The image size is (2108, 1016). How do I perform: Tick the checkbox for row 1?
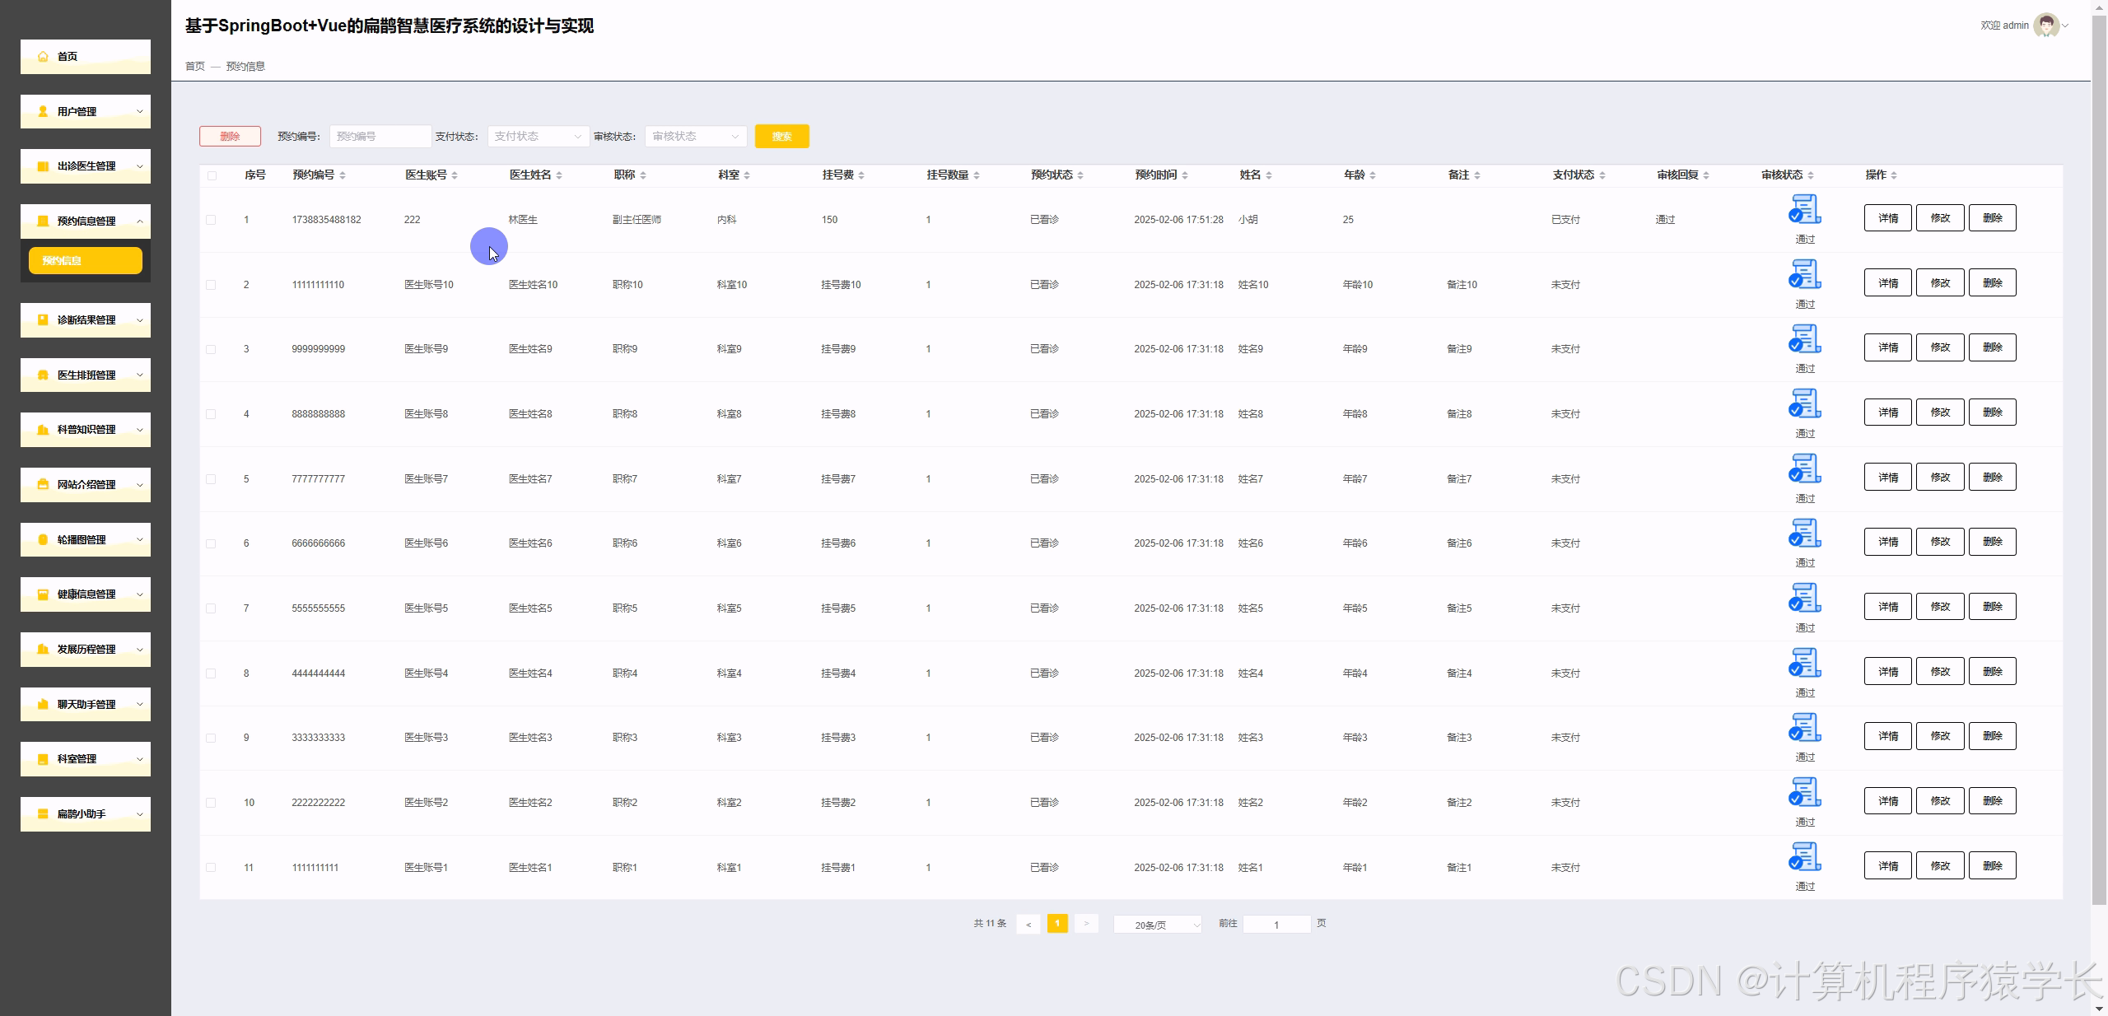point(211,220)
